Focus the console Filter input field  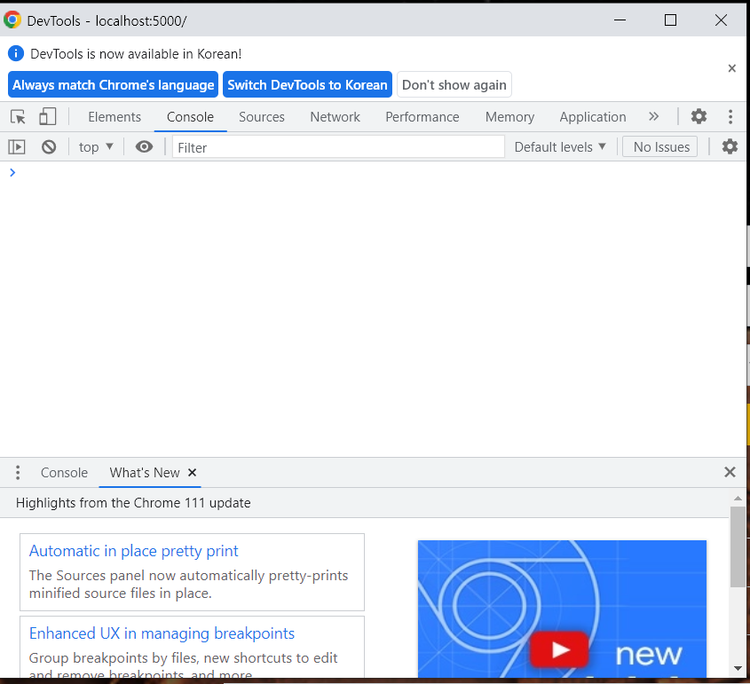coord(338,147)
